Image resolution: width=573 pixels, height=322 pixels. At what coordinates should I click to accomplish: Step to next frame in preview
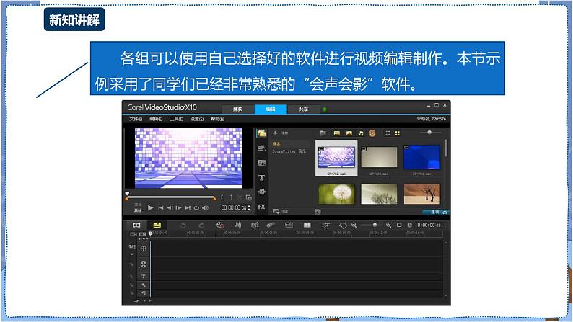click(178, 208)
